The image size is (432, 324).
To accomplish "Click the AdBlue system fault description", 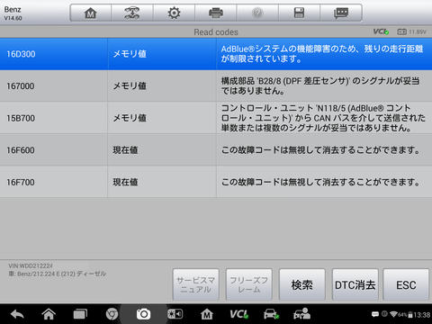I will [x=322, y=54].
